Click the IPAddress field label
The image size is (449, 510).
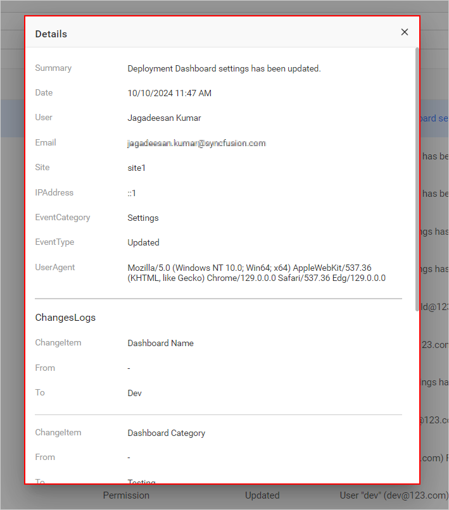pyautogui.click(x=54, y=192)
